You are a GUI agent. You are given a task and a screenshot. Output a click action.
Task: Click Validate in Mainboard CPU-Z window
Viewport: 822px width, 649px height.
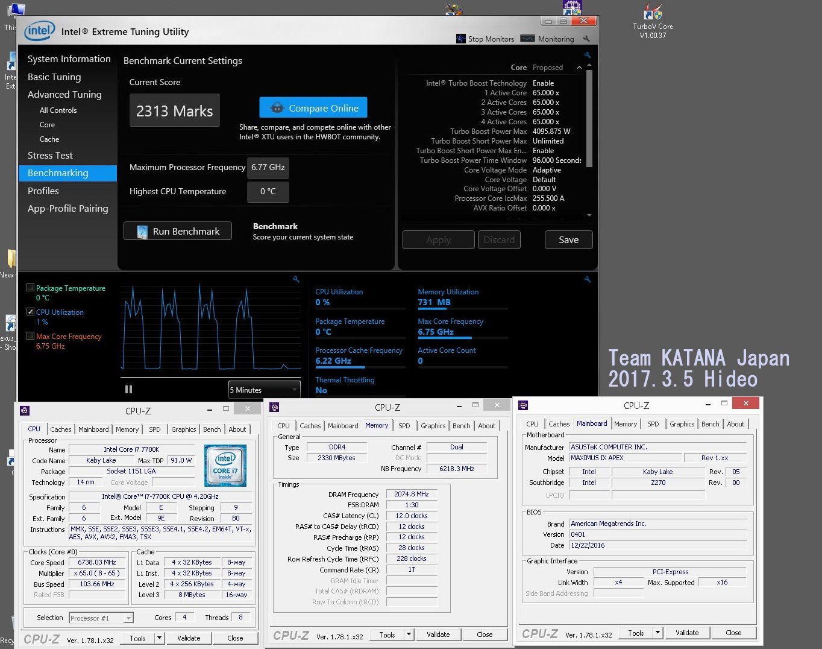[687, 633]
